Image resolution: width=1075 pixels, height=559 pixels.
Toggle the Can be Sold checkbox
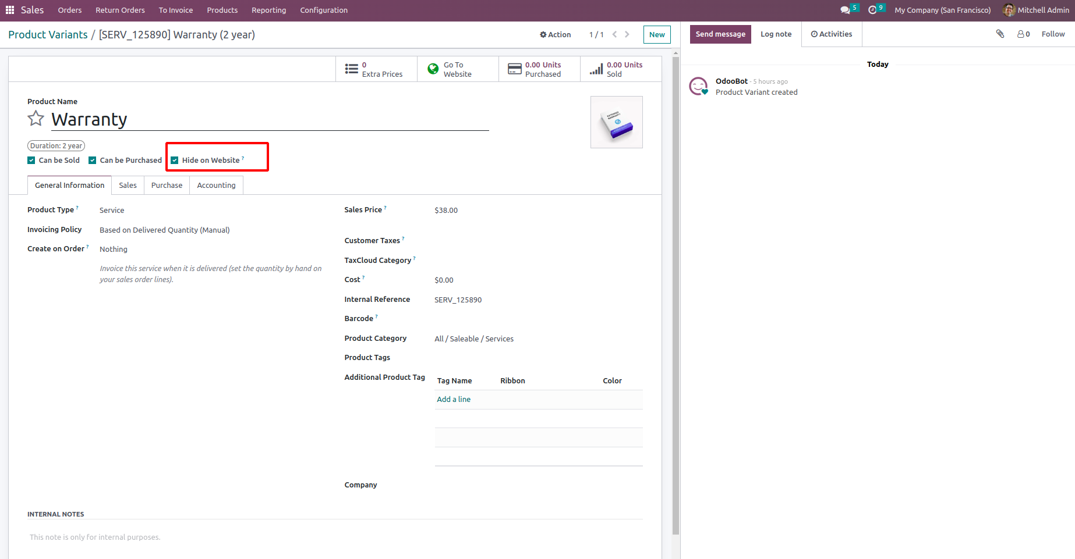[31, 161]
